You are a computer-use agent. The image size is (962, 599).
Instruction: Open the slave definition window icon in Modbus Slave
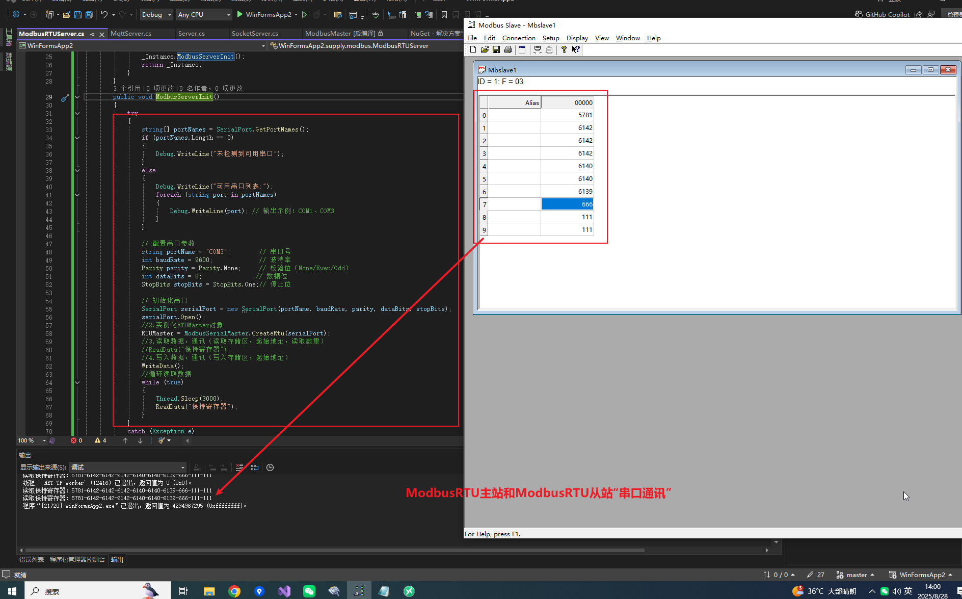pyautogui.click(x=522, y=49)
